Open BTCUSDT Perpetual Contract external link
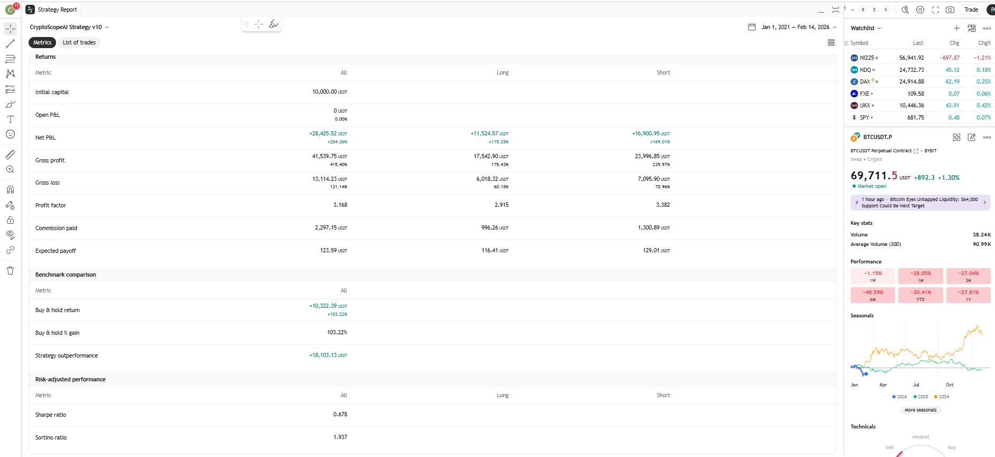 pyautogui.click(x=916, y=151)
